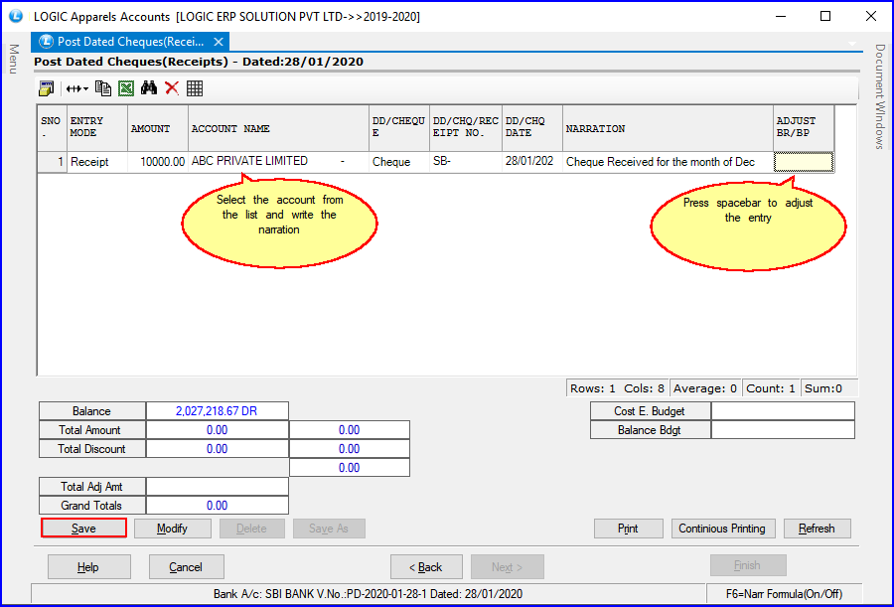Viewport: 894px width, 607px height.
Task: Open the side Menu panel
Action: (14, 59)
